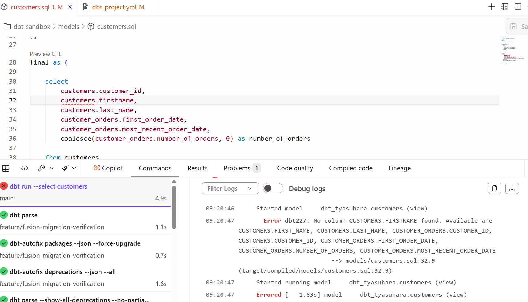Viewport: 528px width, 302px height.
Task: Click the wrench build icon
Action: click(42, 168)
